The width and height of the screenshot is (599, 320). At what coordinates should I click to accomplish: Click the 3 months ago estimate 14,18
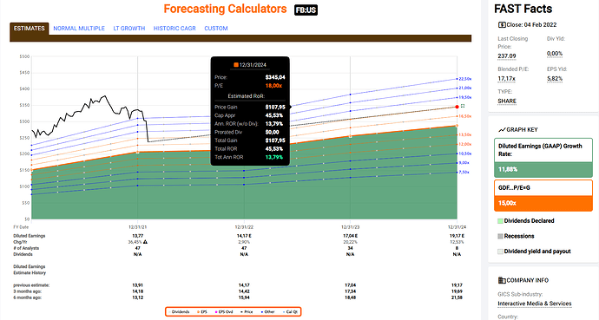point(137,291)
